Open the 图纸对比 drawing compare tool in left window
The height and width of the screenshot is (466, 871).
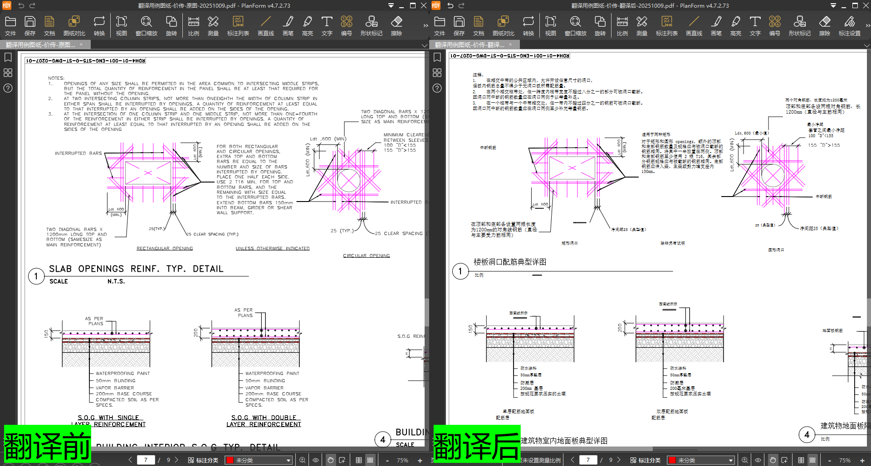pyautogui.click(x=74, y=26)
